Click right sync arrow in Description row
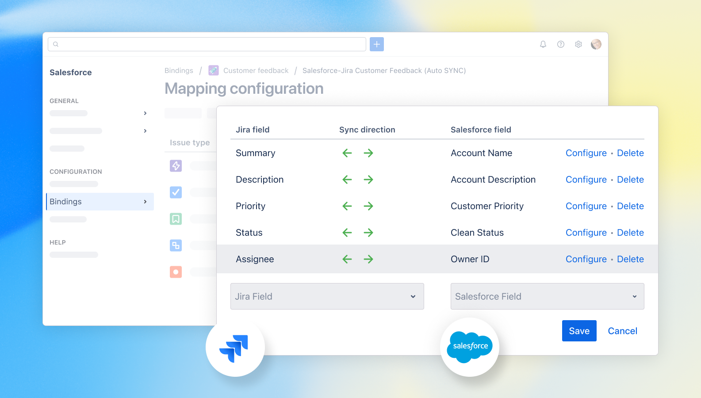701x398 pixels. tap(368, 180)
